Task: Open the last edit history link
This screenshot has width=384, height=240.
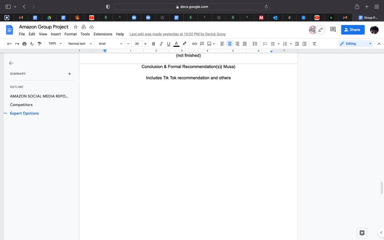Action: point(177,34)
